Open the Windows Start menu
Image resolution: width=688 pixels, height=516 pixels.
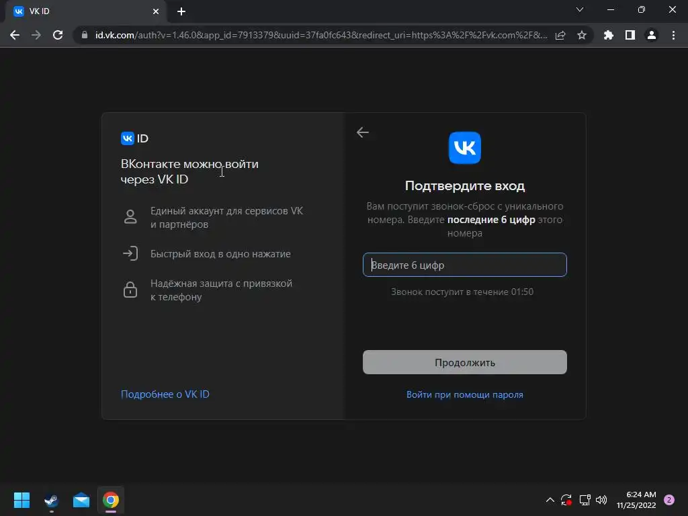tap(21, 500)
